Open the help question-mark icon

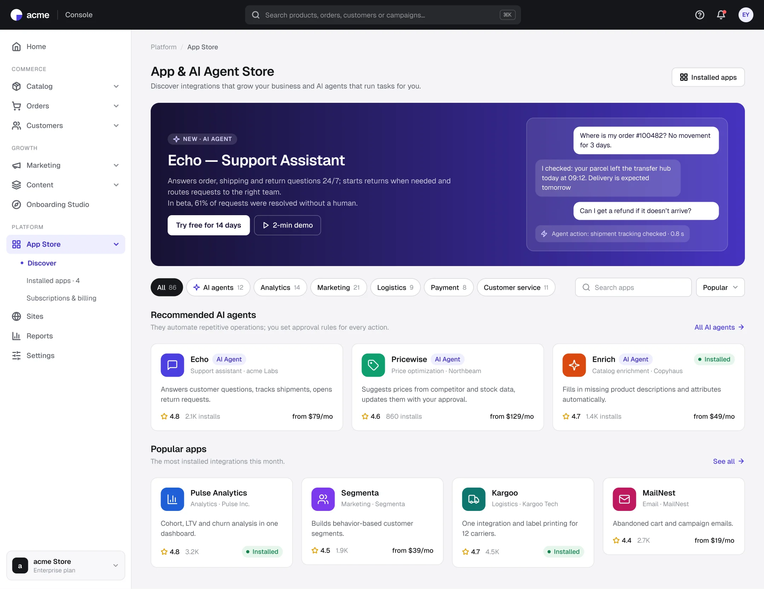(700, 15)
